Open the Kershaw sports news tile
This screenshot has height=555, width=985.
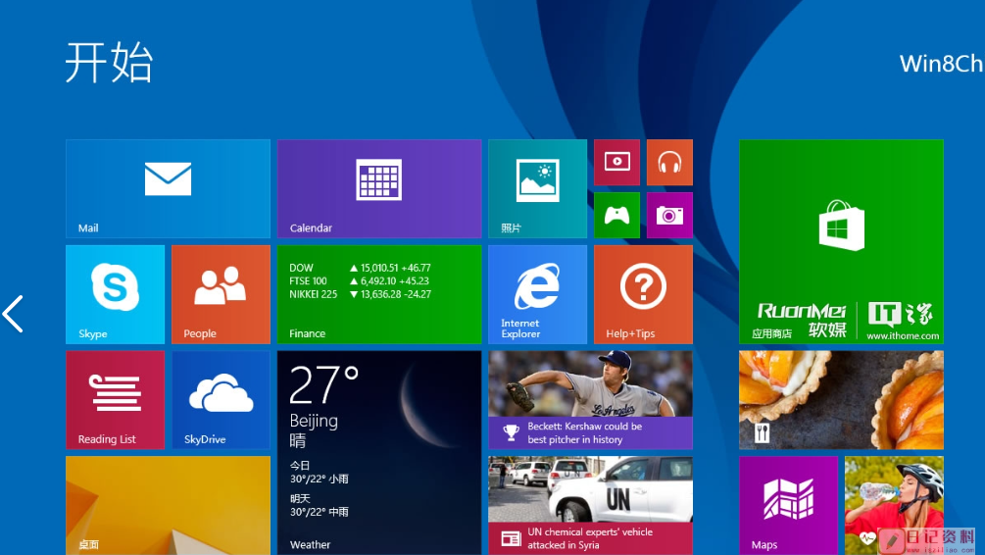[x=590, y=400]
